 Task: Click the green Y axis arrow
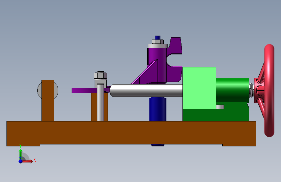pyautogui.click(x=20, y=154)
